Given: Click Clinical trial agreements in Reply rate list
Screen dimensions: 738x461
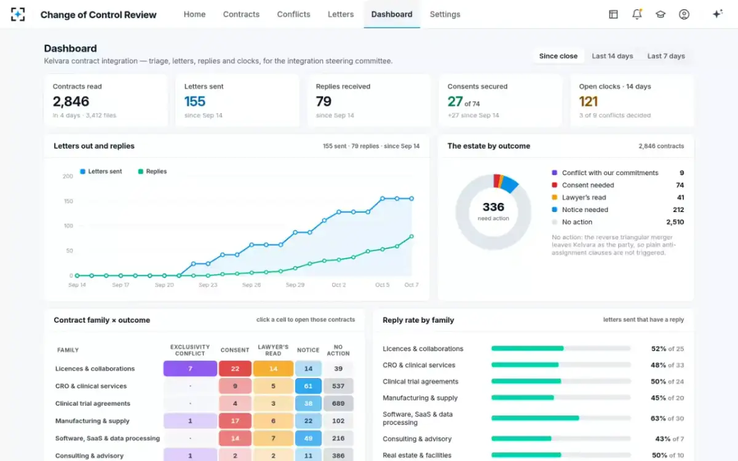Looking at the screenshot, I should click(420, 381).
